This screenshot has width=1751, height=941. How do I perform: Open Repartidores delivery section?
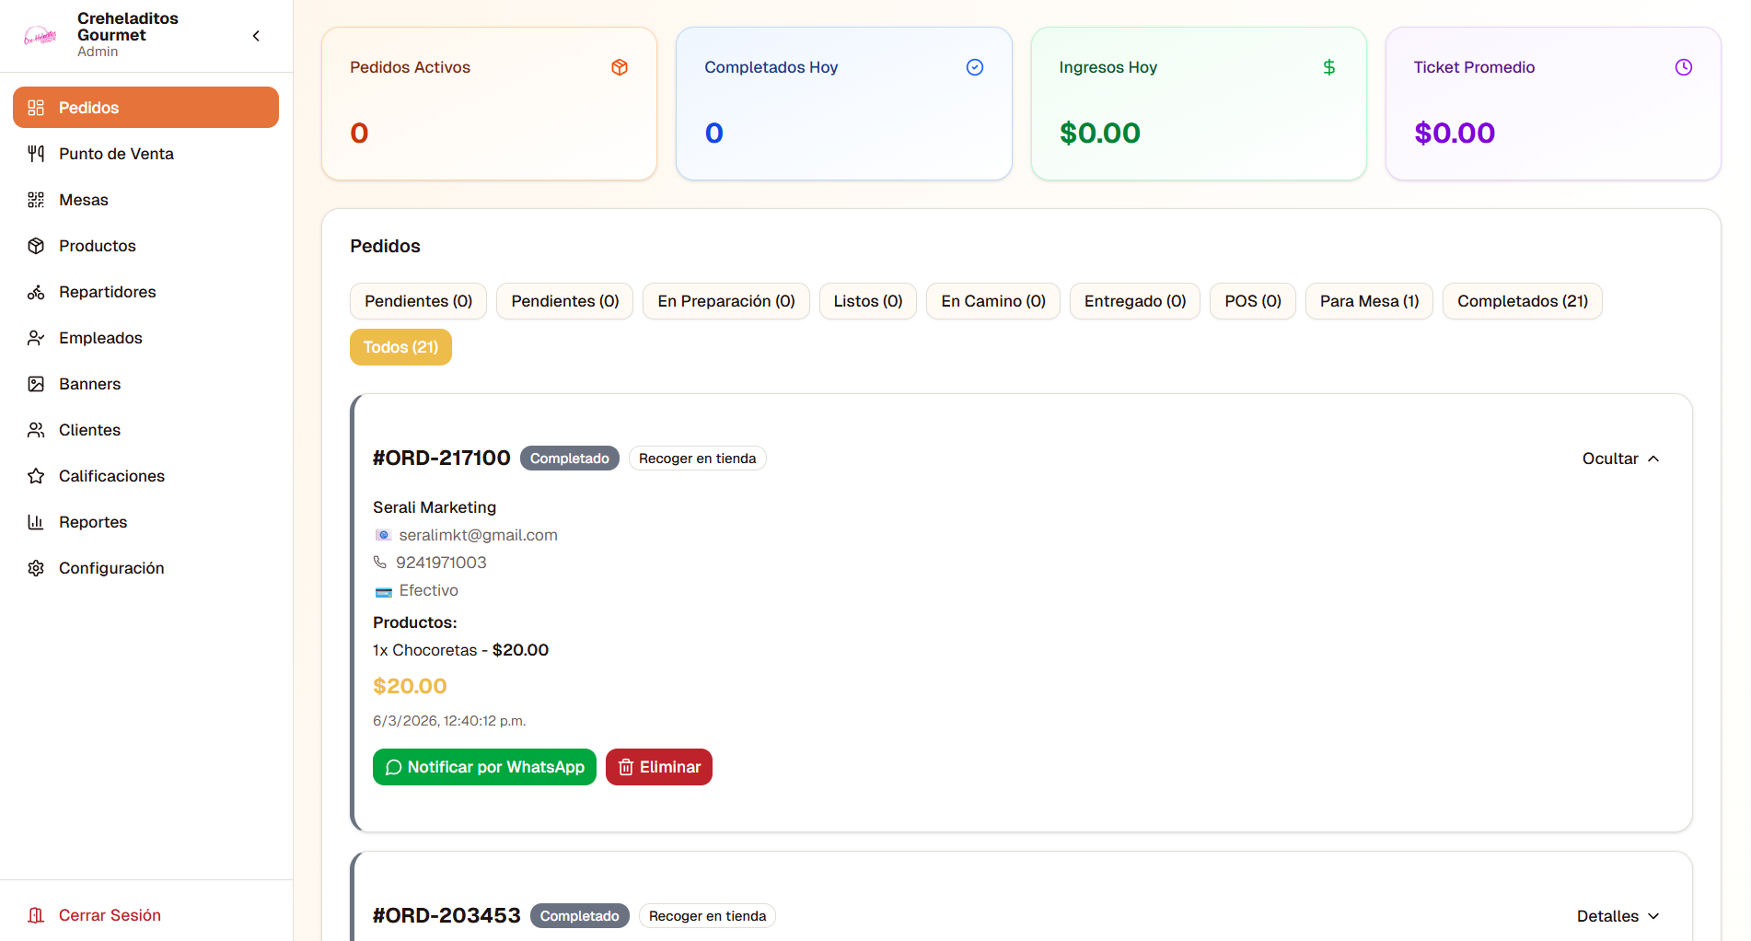(x=145, y=292)
